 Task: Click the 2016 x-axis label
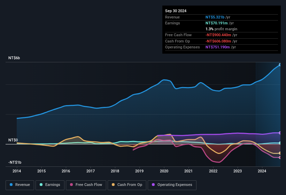click(x=66, y=171)
